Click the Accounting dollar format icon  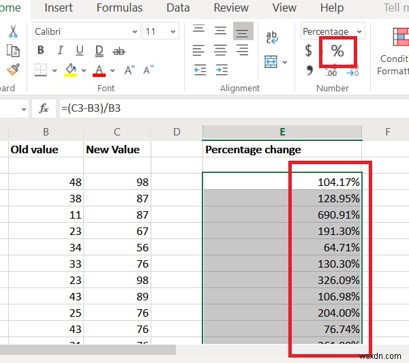[x=308, y=50]
